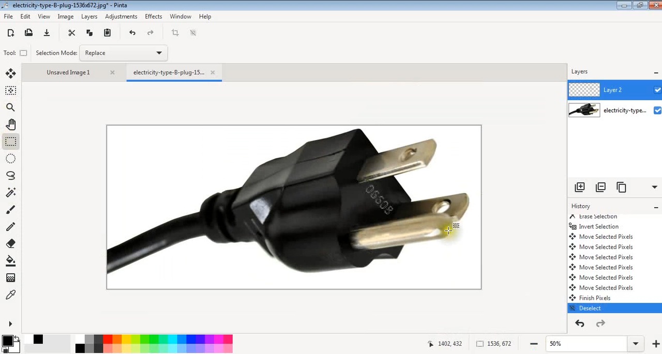662x354 pixels.
Task: Toggle visibility of Layer 2
Action: click(657, 90)
